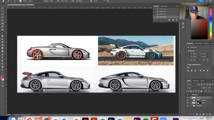Hide Group 1 layer
The width and height of the screenshot is (214, 120).
pyautogui.click(x=187, y=100)
